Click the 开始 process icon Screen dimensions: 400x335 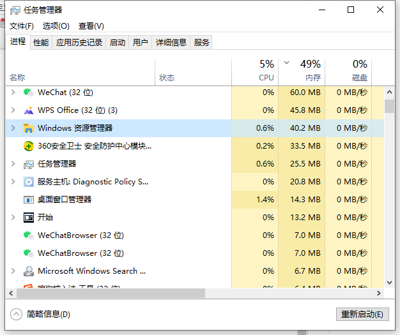point(29,218)
